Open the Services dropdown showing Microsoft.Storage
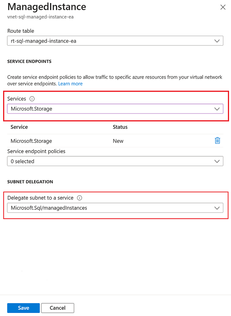This screenshot has width=231, height=316. tap(115, 109)
